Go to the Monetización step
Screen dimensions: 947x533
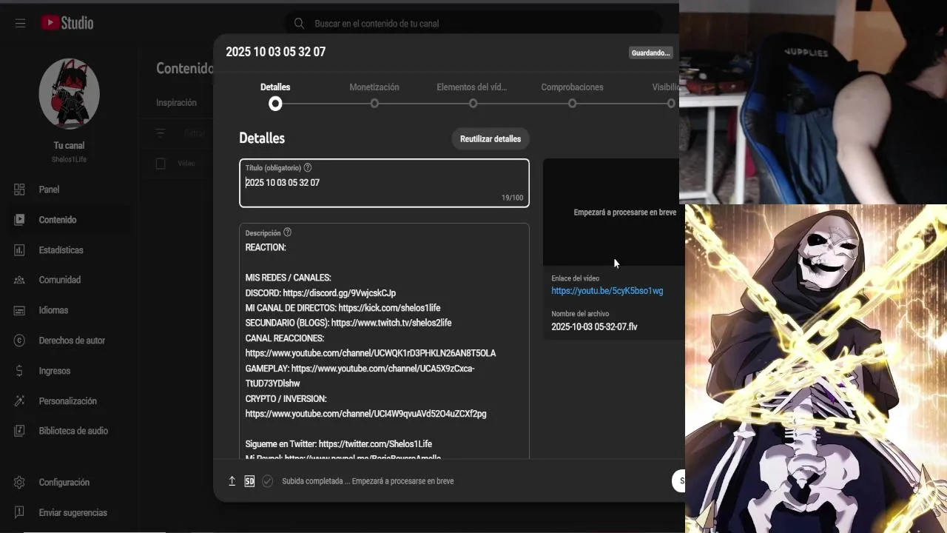374,87
